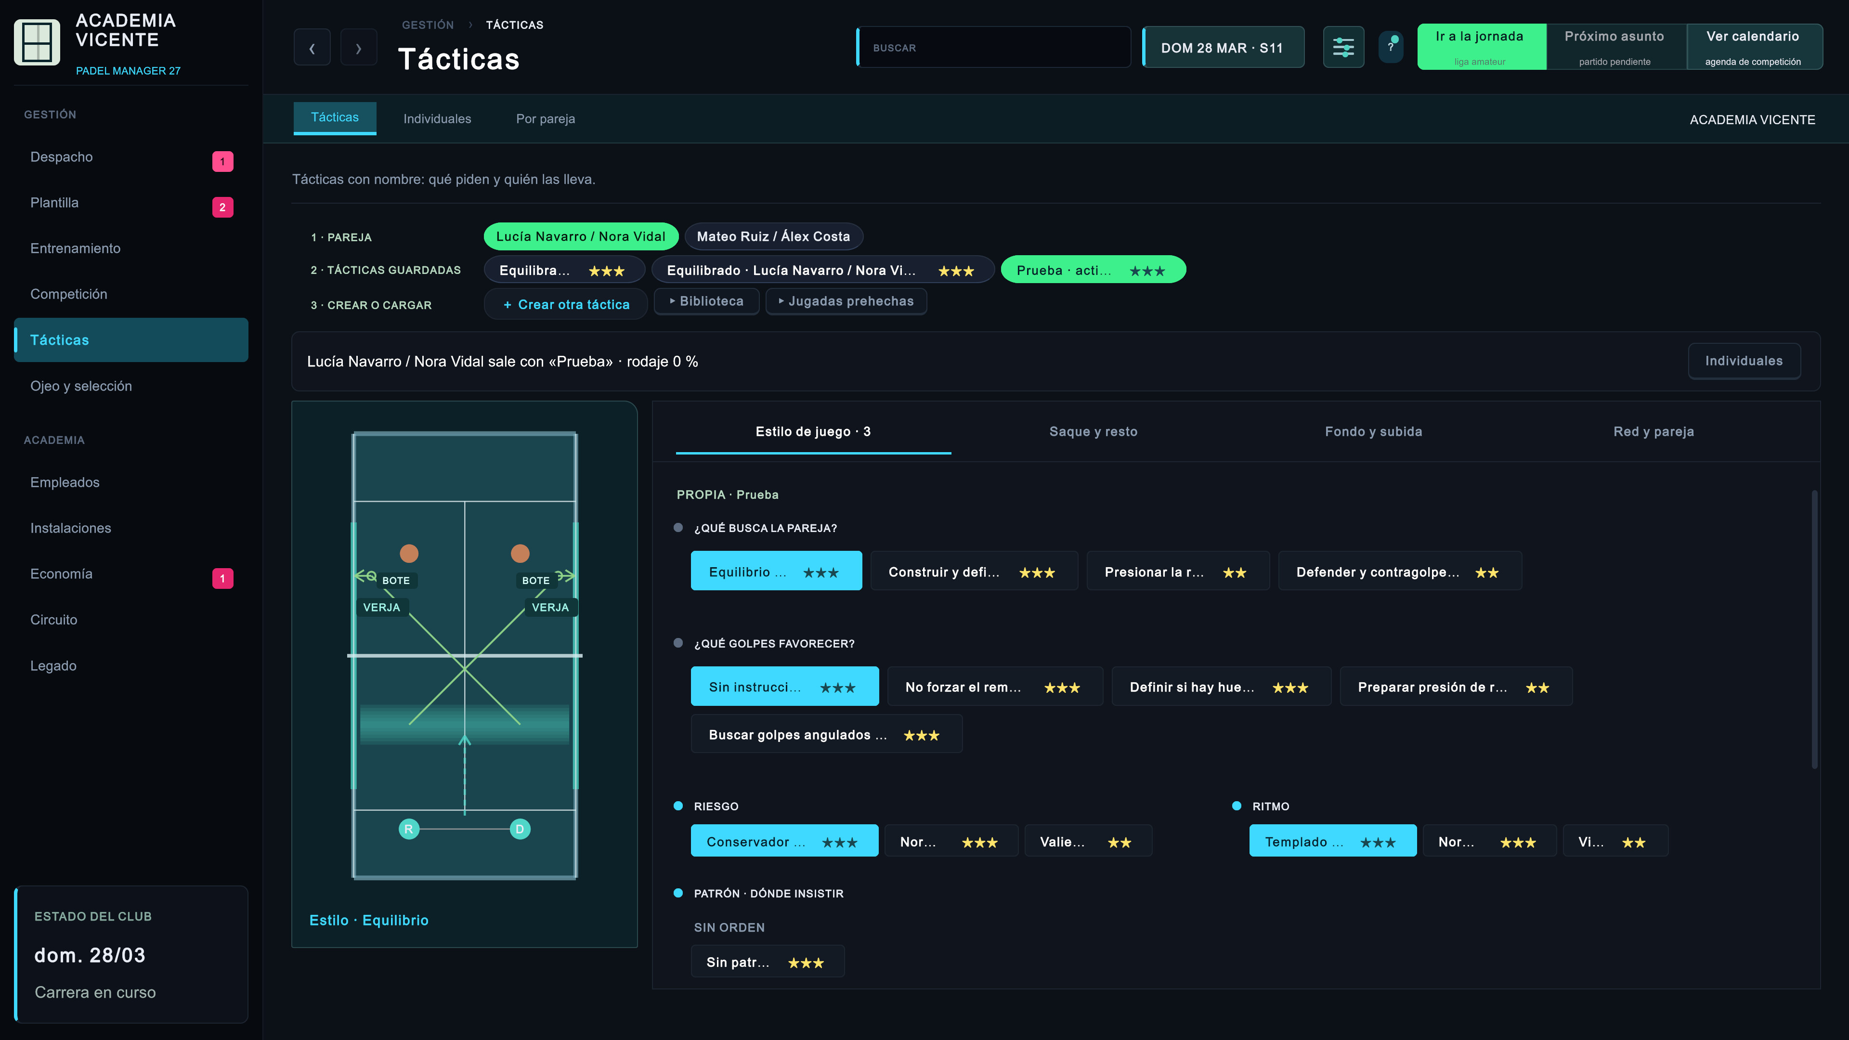Select pair Lucía Navarro / Nora Vidal
This screenshot has height=1040, width=1849.
pyautogui.click(x=581, y=236)
